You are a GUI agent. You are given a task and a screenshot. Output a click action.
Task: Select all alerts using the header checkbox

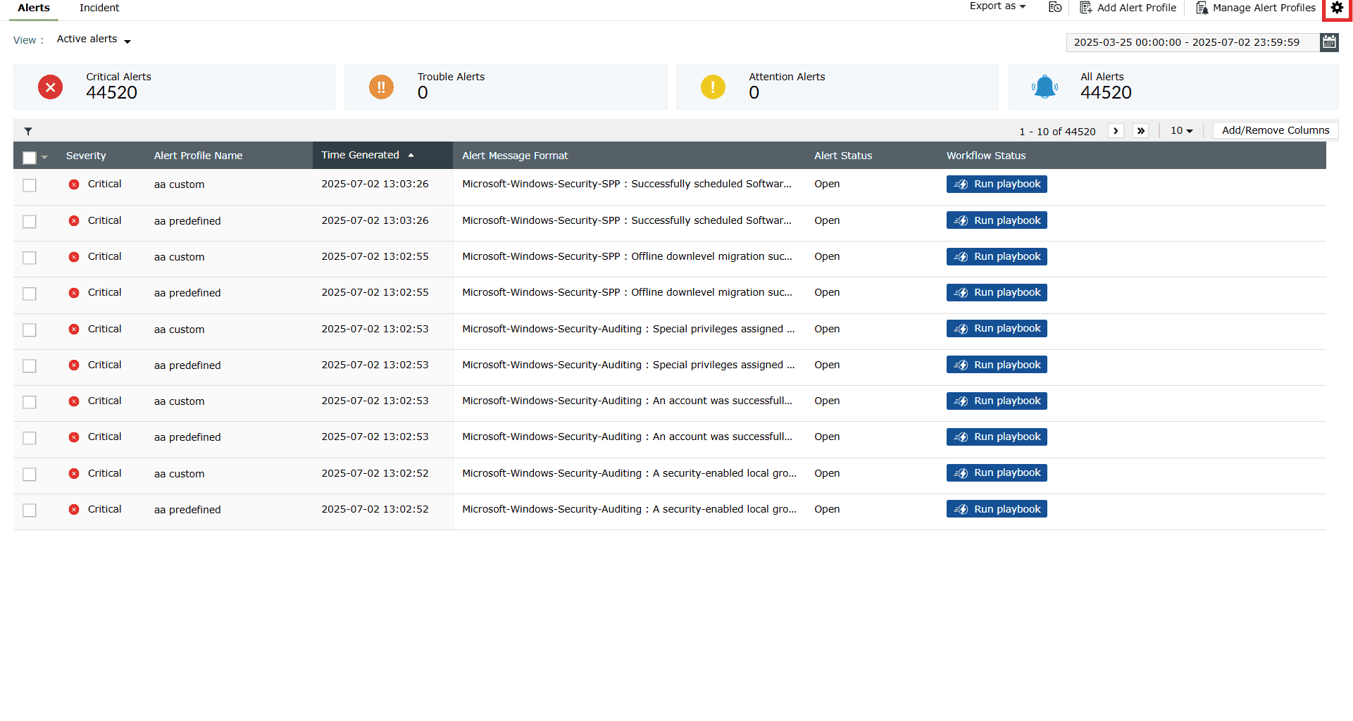28,157
